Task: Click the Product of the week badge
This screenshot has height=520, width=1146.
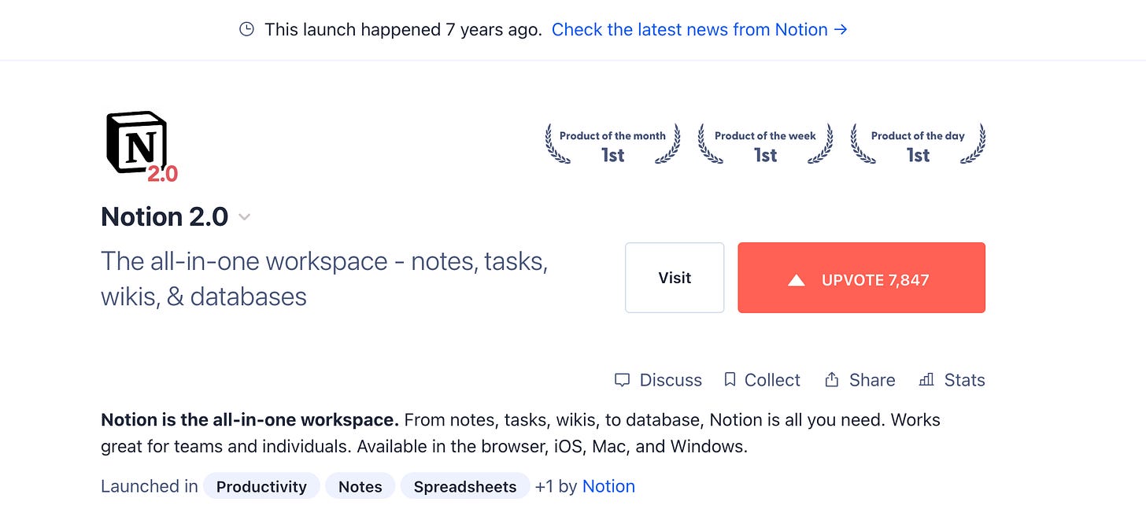Action: (x=765, y=146)
